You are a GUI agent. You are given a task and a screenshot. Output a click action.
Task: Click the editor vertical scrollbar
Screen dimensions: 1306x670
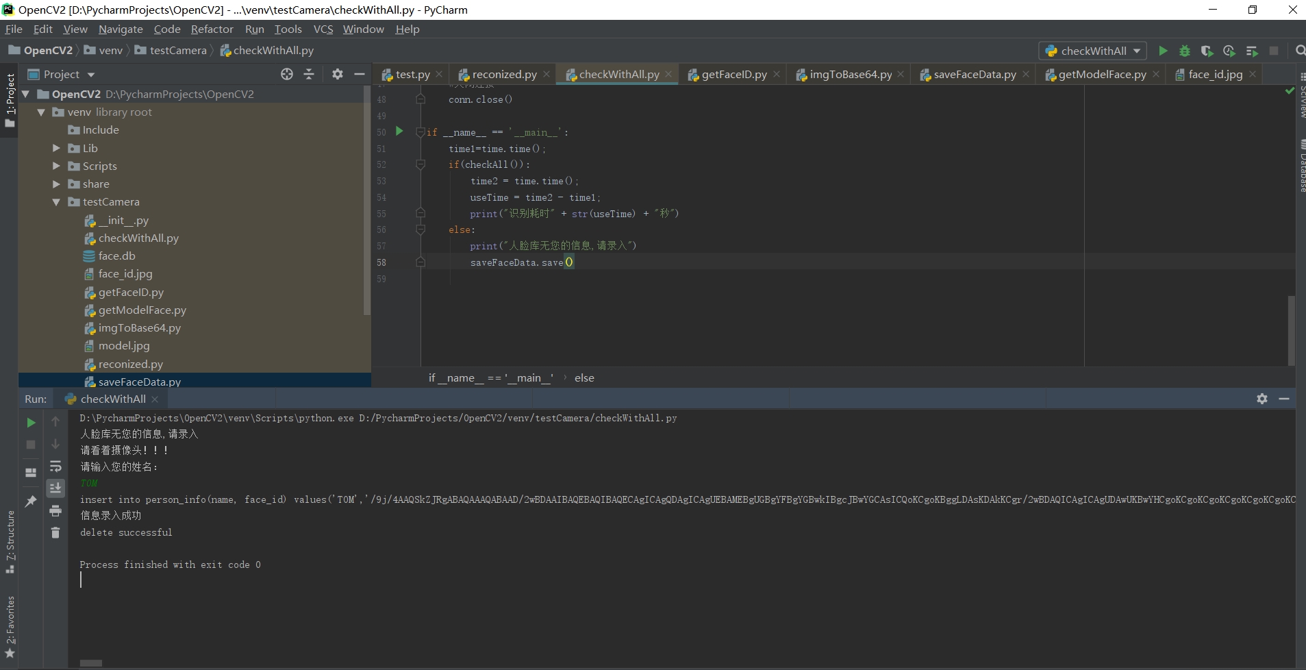point(1291,330)
